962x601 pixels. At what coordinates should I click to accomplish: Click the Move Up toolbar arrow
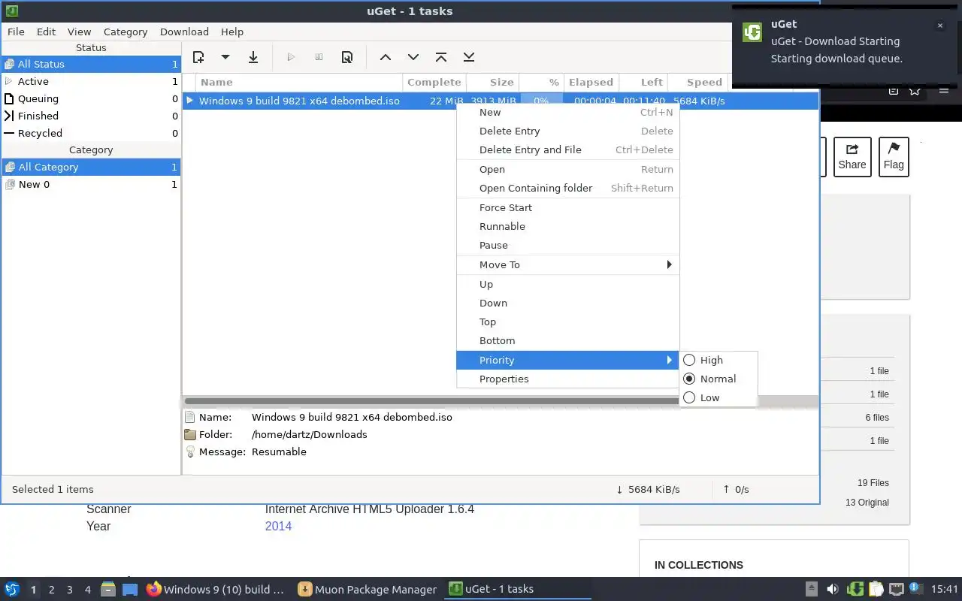coord(386,57)
